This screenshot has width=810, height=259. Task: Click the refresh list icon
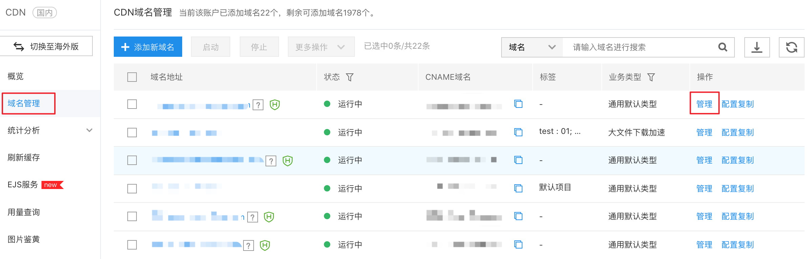tap(791, 47)
